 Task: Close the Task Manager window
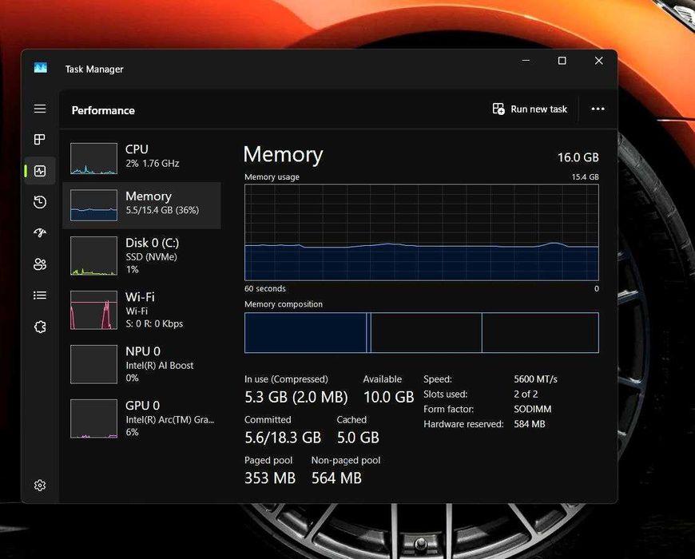[x=599, y=61]
